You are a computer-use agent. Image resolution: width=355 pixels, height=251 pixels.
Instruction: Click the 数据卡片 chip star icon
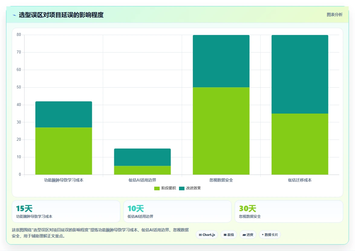[x=263, y=235]
